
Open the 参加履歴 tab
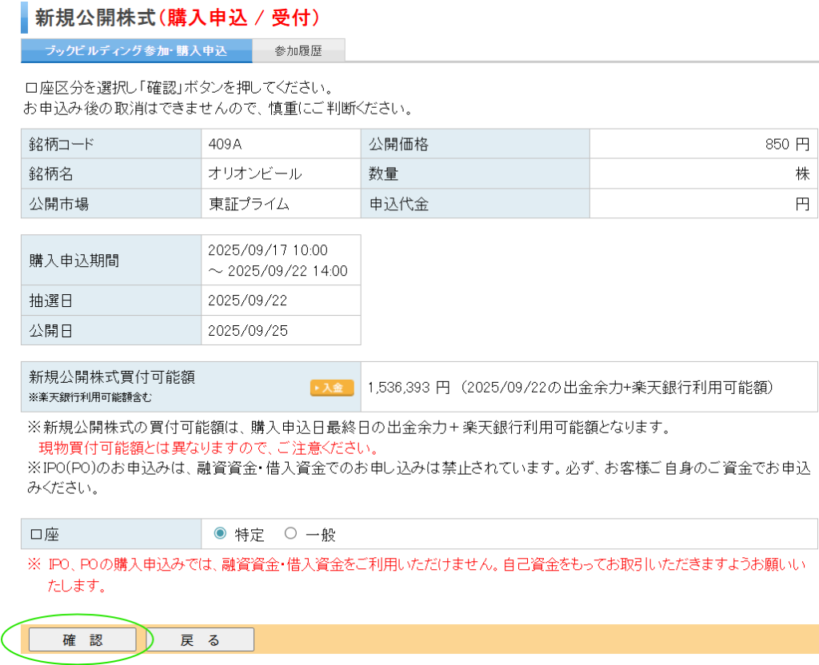[298, 51]
